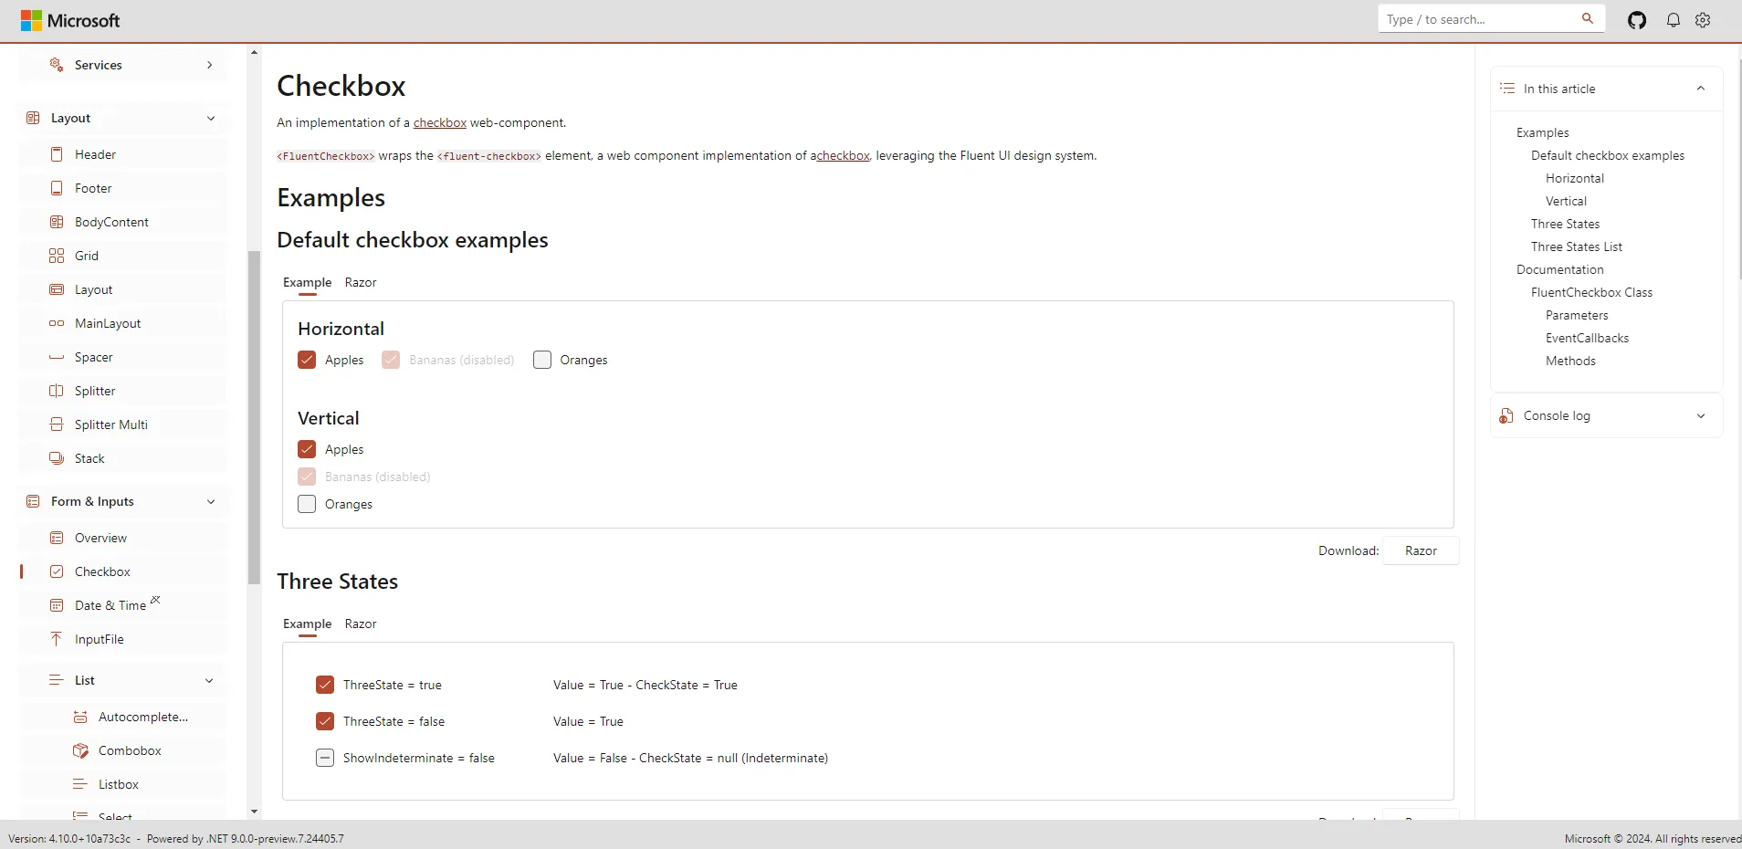Open the GitHub repository icon
Screen dimensions: 1742x849
[1637, 20]
